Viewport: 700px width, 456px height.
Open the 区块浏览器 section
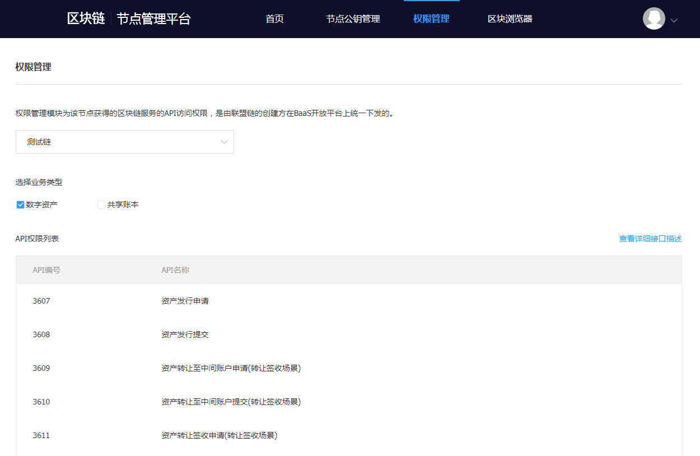(510, 18)
